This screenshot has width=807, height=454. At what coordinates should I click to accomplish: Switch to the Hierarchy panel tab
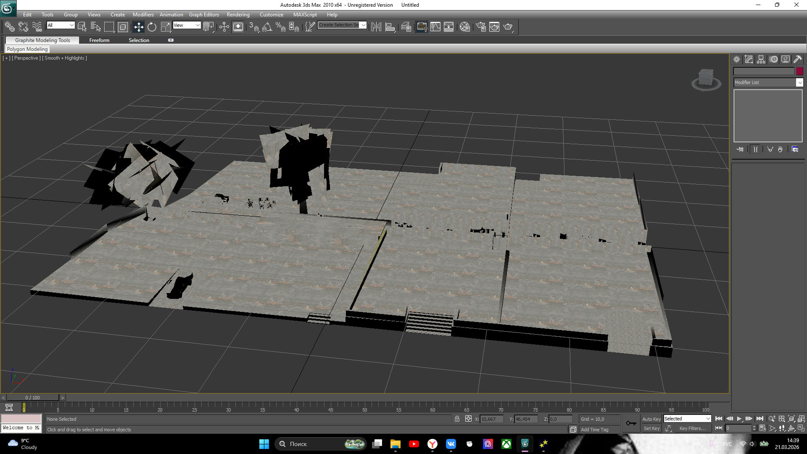click(761, 59)
